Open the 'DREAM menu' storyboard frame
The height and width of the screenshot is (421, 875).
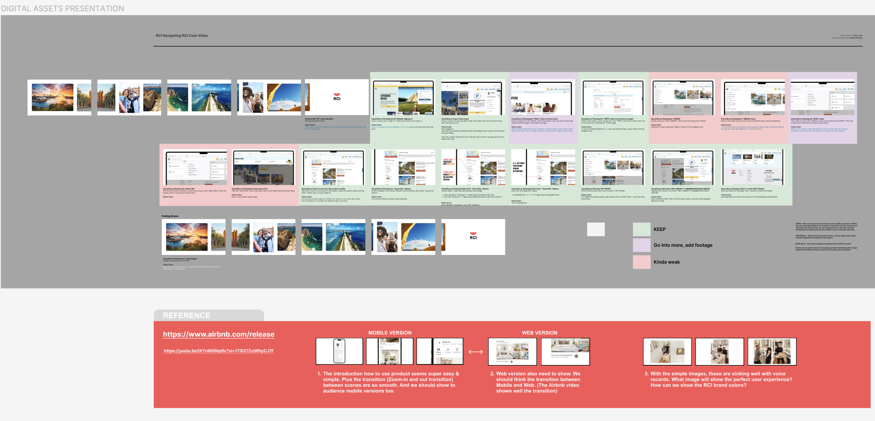753,97
